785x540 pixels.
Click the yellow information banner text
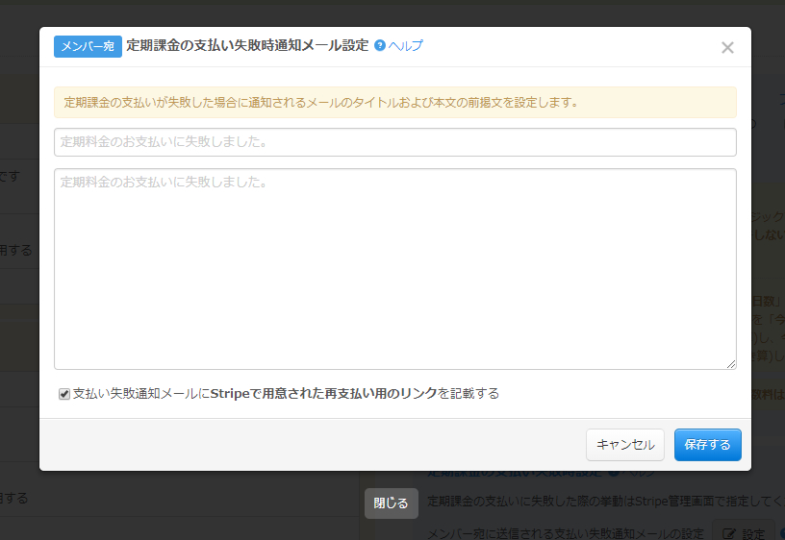tap(320, 102)
